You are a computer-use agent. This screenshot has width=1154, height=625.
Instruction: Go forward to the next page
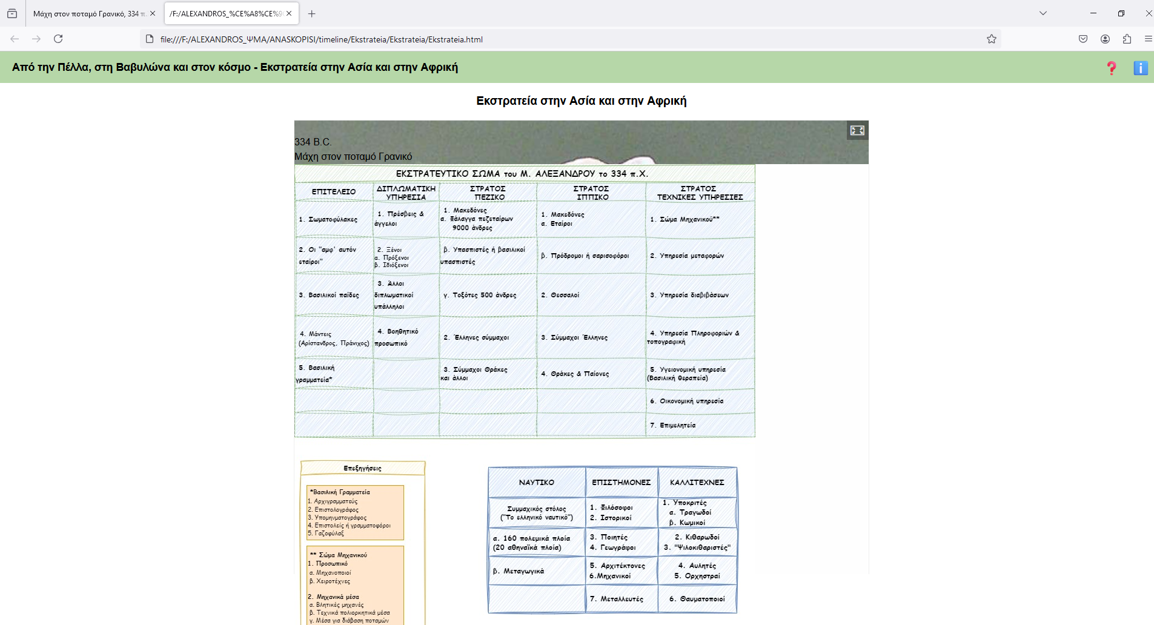click(36, 39)
